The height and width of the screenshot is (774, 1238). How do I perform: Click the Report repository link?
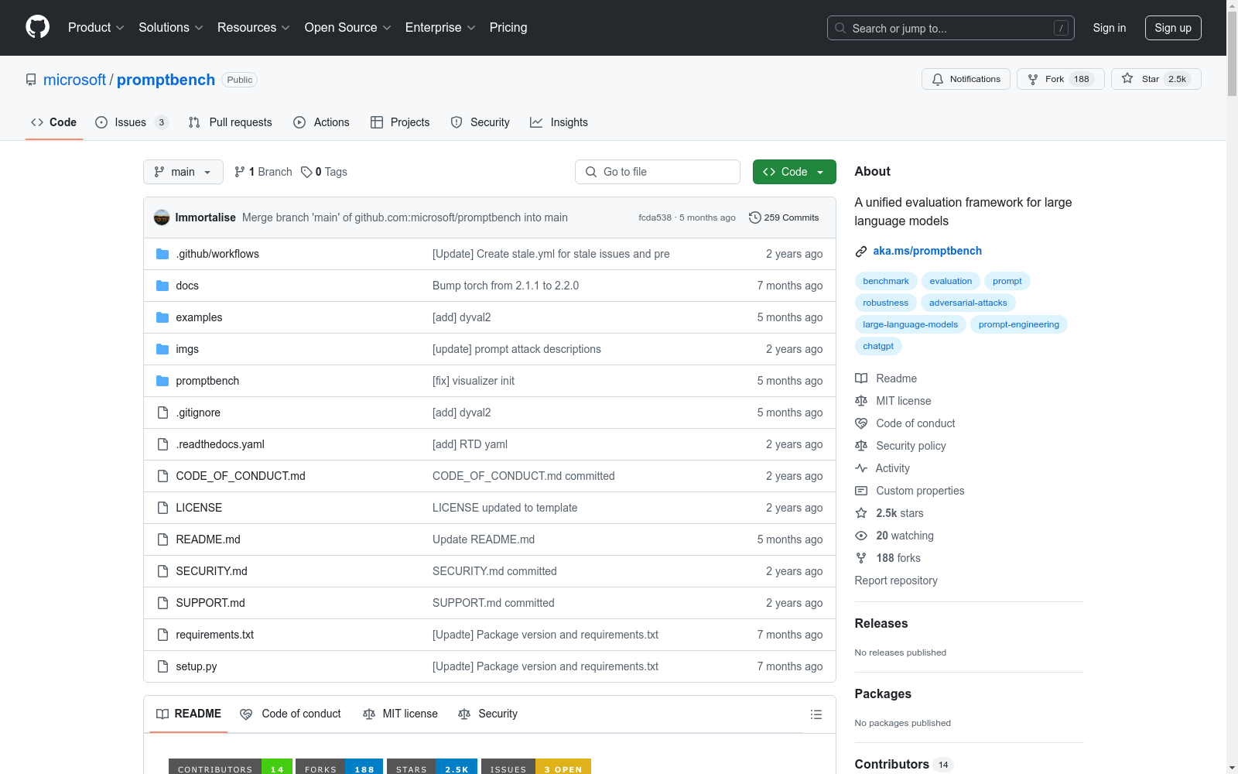[x=896, y=580]
